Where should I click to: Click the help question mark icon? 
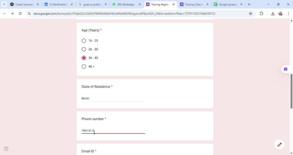[6, 149]
